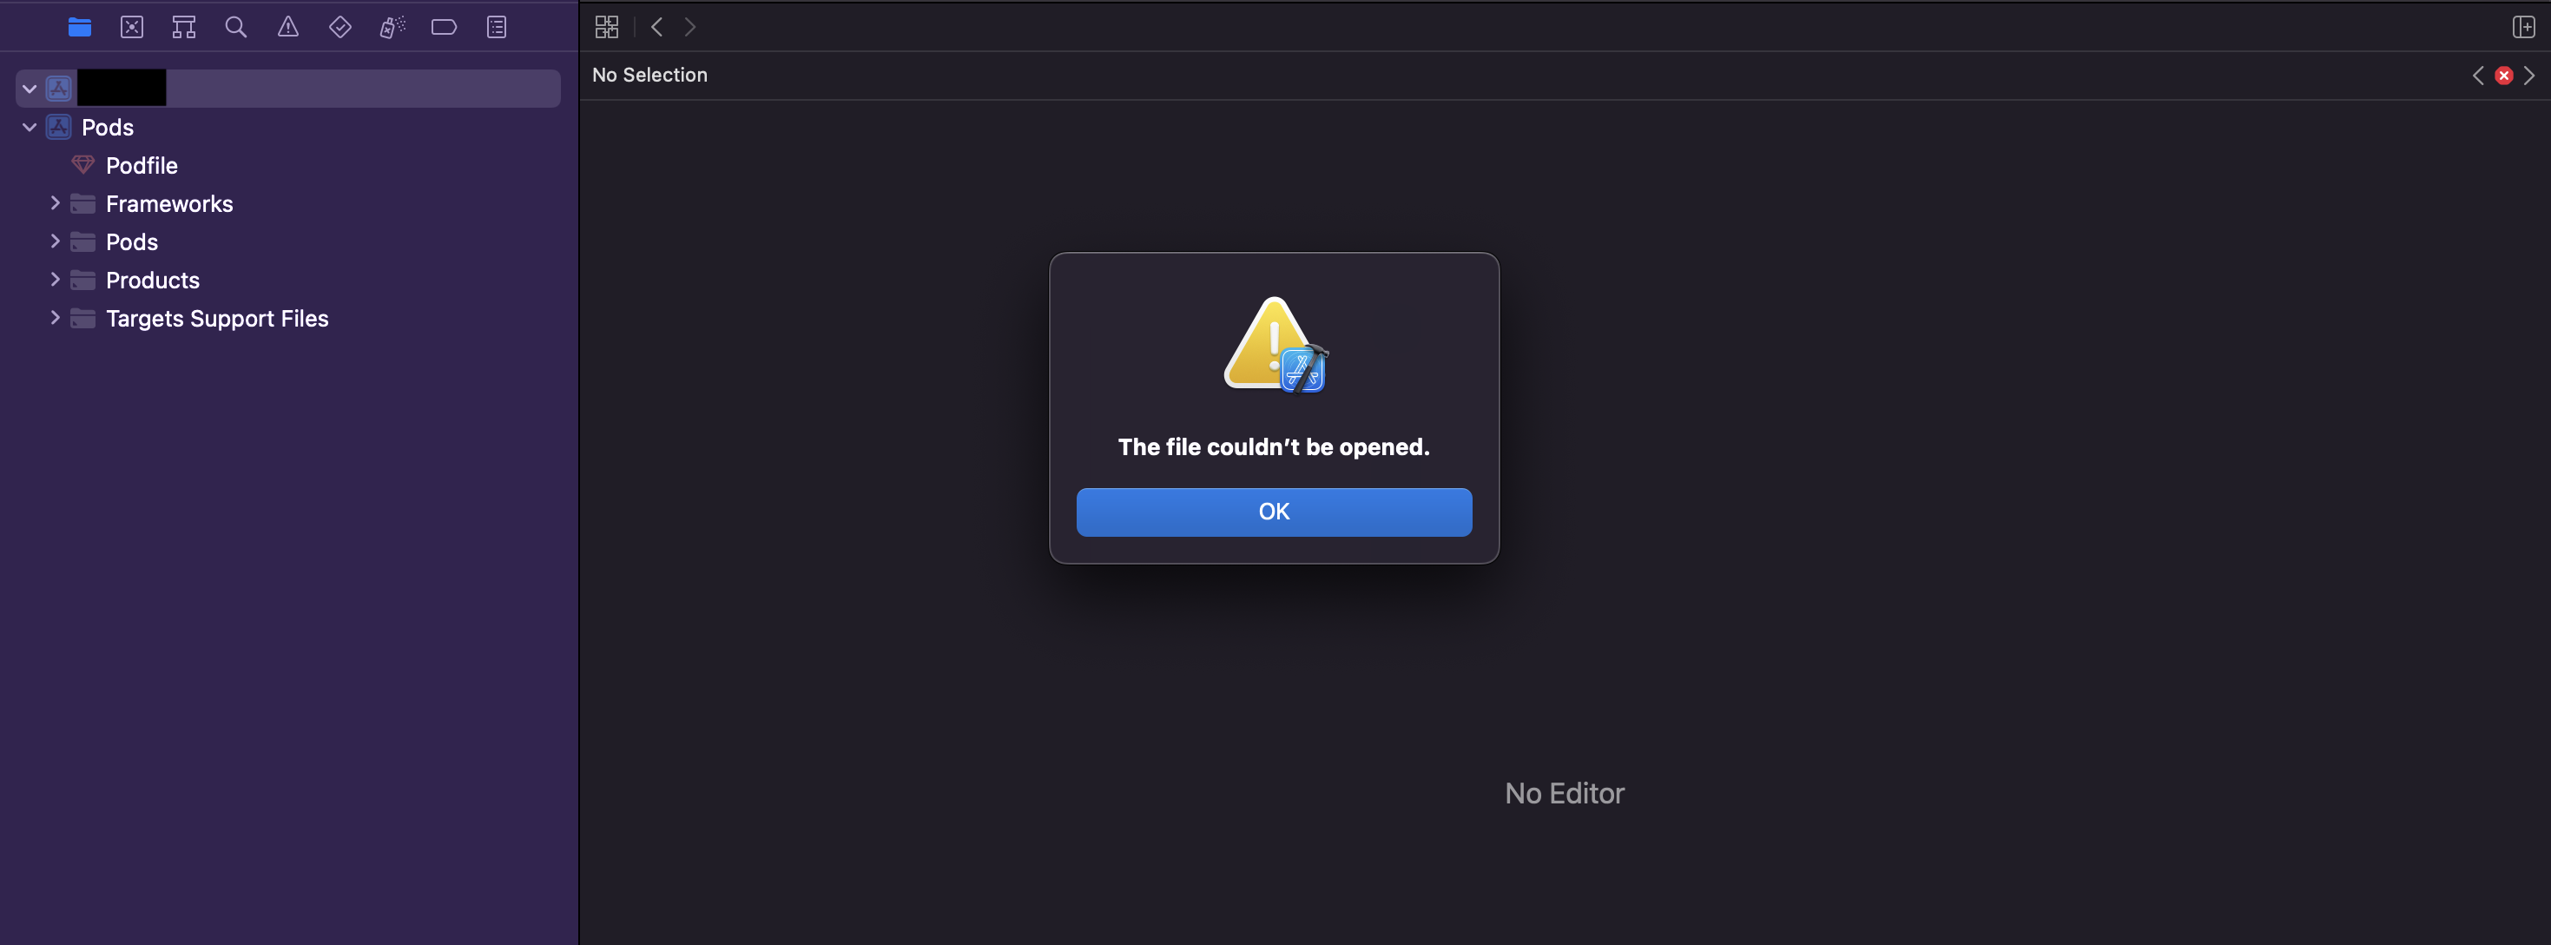Open the Source Control navigator
Screen dimensions: 2551x945
point(132,28)
